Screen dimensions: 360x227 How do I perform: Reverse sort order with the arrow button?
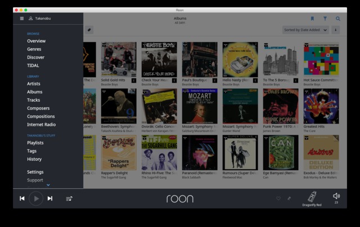click(335, 30)
